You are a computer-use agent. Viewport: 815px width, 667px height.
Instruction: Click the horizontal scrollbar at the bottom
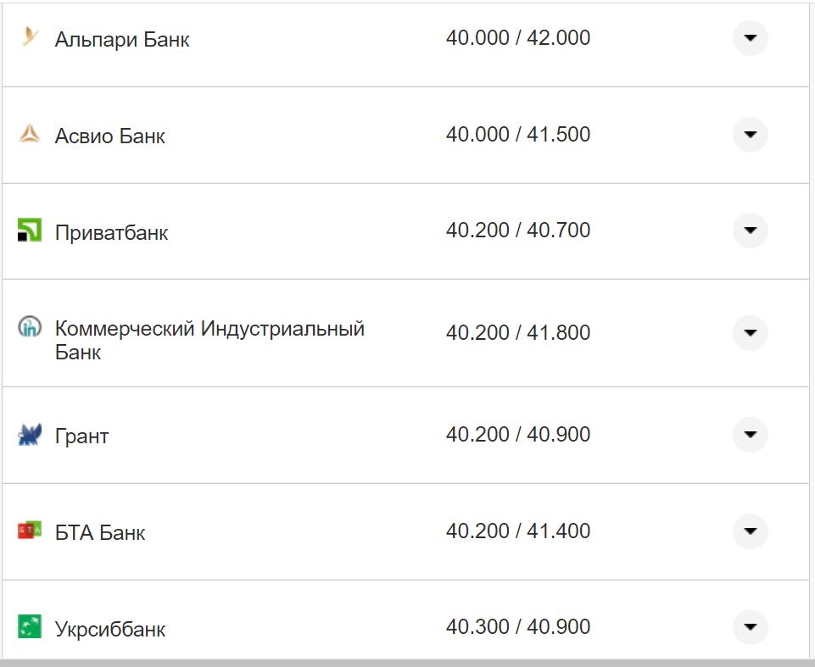pos(407,662)
